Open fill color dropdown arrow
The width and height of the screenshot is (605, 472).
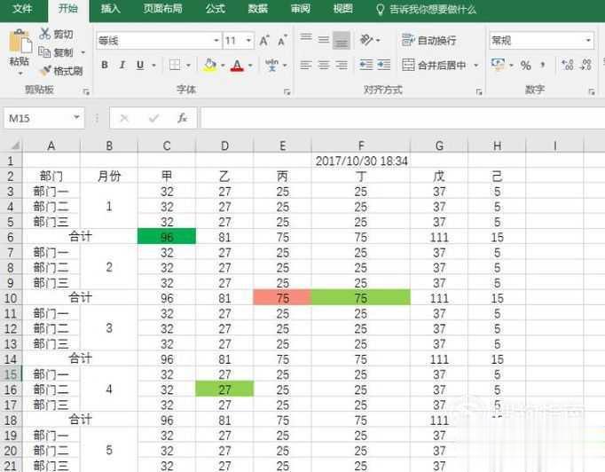click(223, 66)
